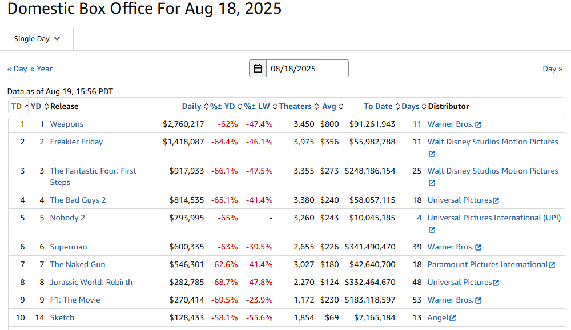Sort table by To Date column
The height and width of the screenshot is (330, 571).
381,106
